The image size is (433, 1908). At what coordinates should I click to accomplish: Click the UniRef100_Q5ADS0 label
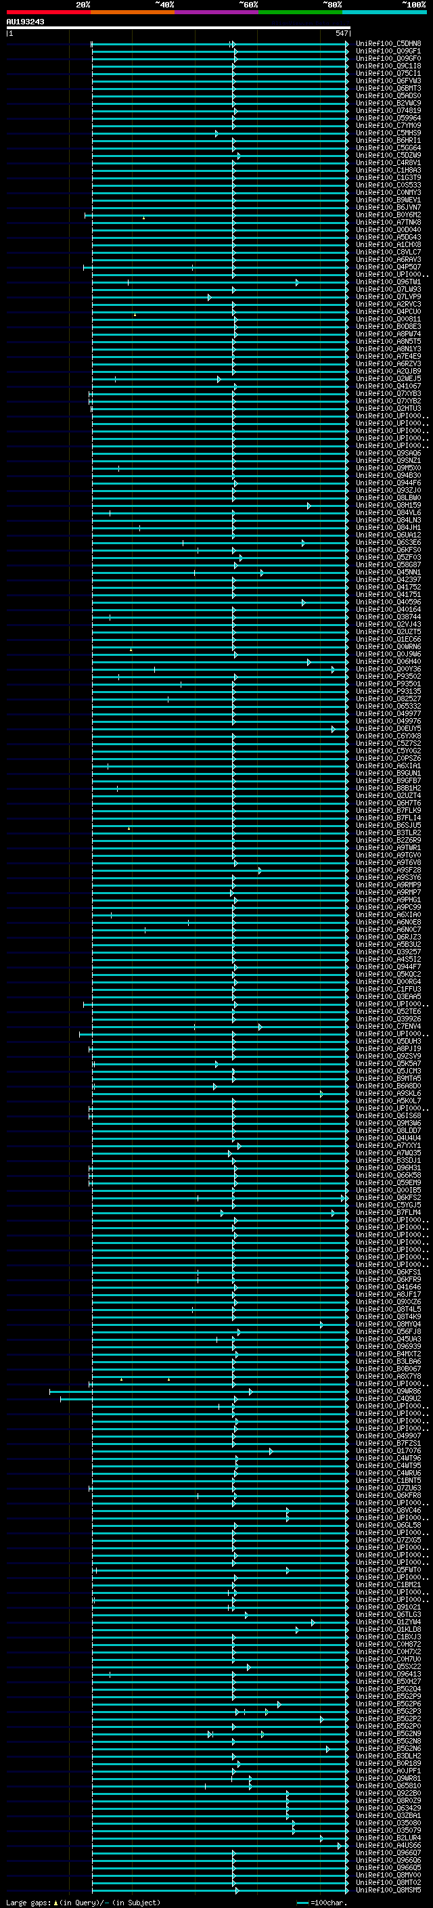coord(388,95)
